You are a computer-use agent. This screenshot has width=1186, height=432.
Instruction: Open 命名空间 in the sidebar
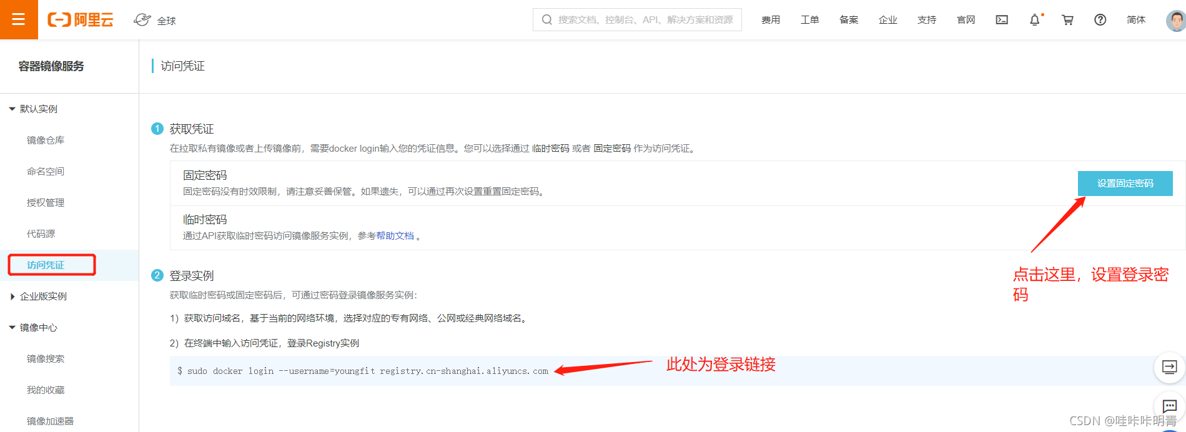46,171
